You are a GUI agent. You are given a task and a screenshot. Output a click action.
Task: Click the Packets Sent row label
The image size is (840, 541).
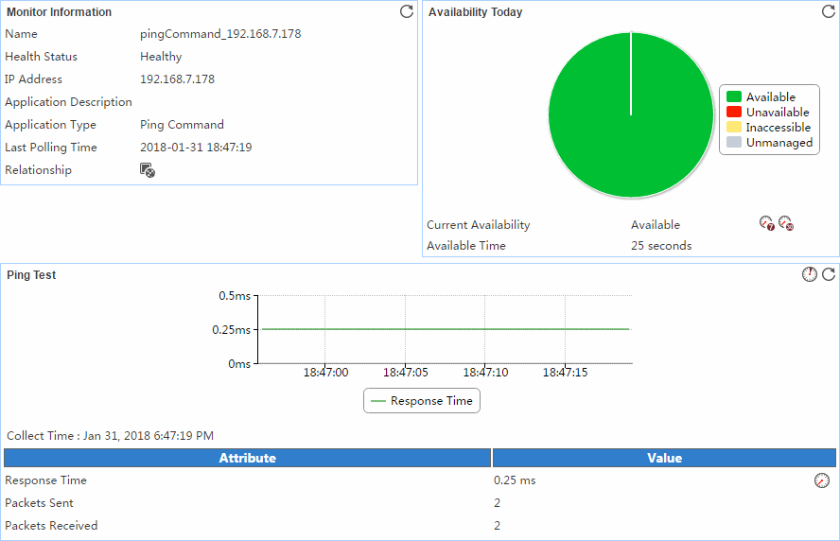[x=39, y=503]
